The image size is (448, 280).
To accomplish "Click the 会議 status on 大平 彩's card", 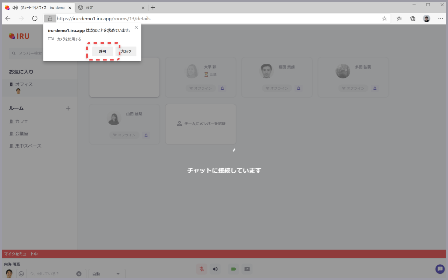I will click(211, 75).
